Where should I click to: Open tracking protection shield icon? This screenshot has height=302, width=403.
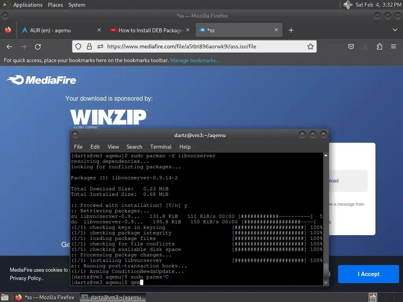pos(78,46)
